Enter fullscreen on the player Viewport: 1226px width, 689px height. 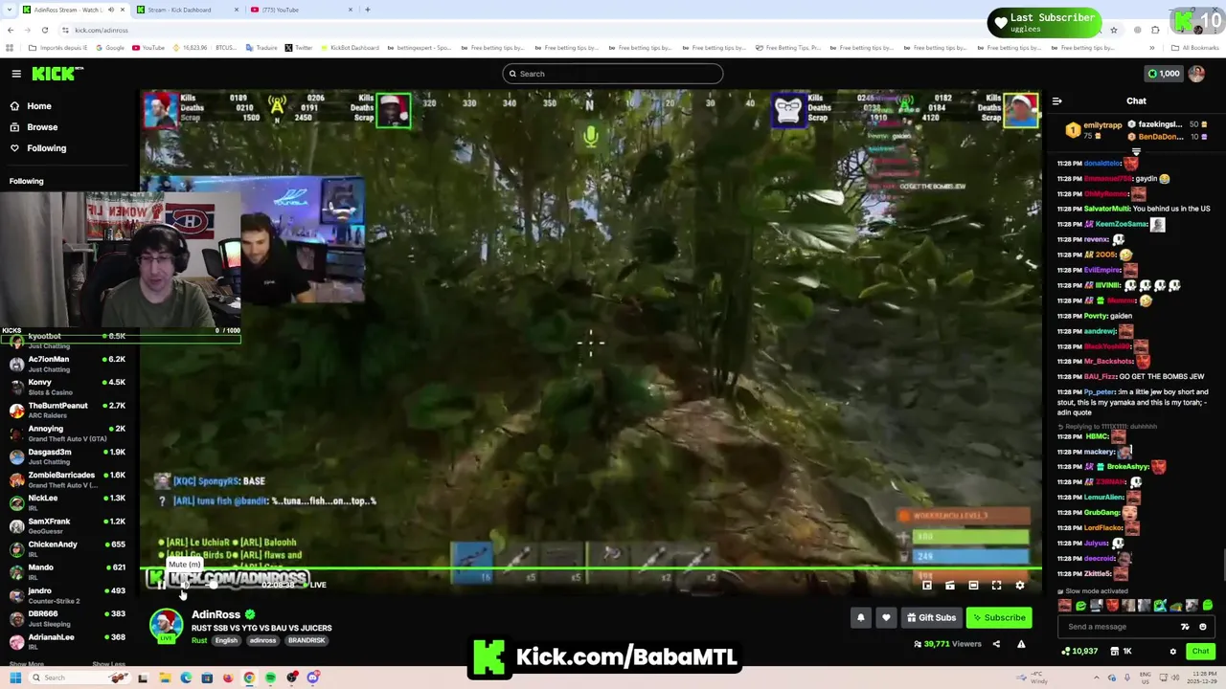pos(996,586)
